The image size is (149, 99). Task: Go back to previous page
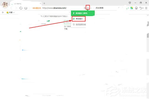12,8
